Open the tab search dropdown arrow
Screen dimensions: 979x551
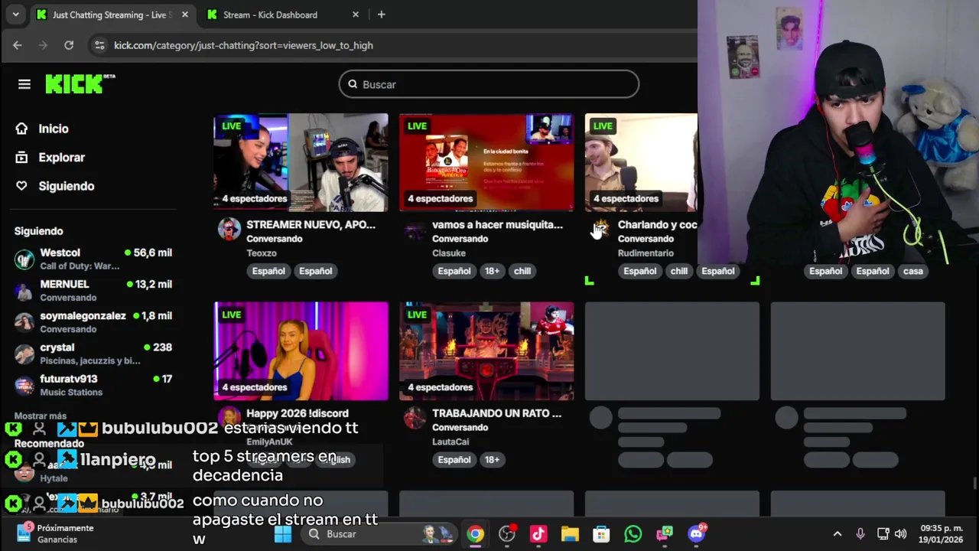tap(15, 15)
